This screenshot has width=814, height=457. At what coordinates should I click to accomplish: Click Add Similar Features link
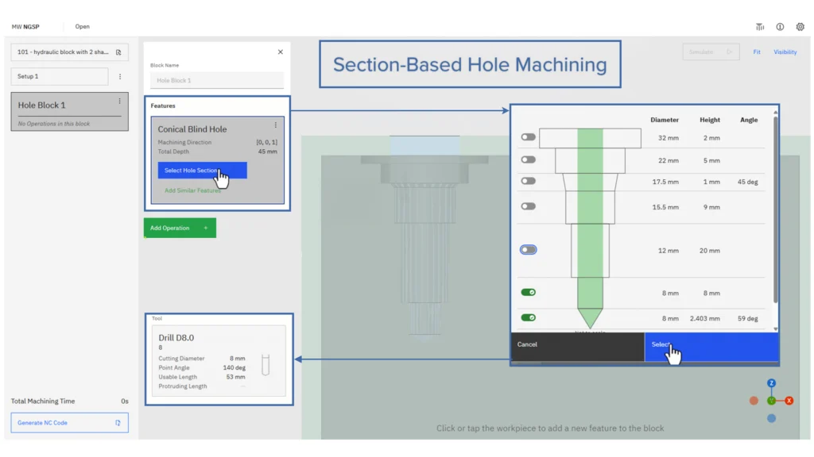point(192,190)
